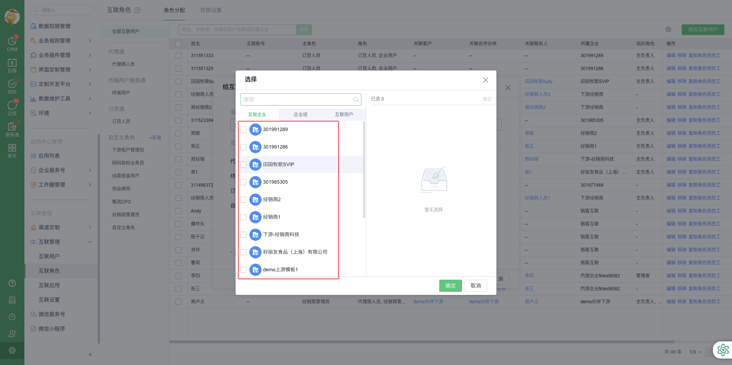
Task: Switch to the 互联企业 tab in dialog
Action: (257, 115)
